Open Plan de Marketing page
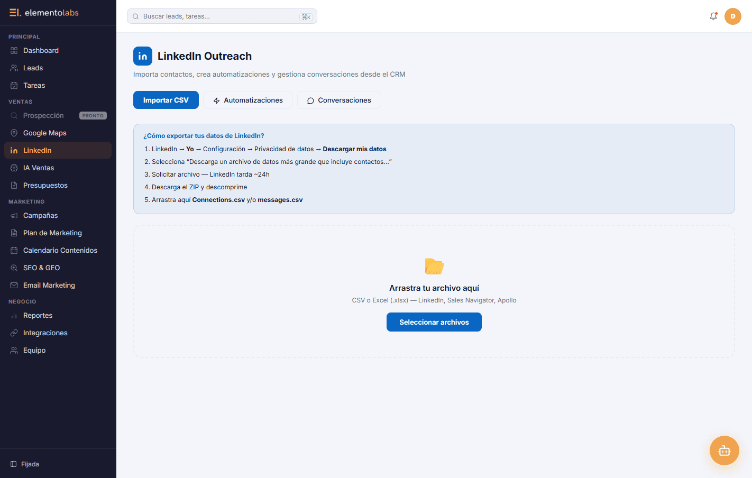Screen dimensions: 752x478 coord(58,233)
